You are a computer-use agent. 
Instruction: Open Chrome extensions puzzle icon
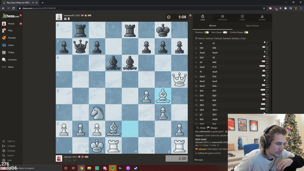point(285,9)
